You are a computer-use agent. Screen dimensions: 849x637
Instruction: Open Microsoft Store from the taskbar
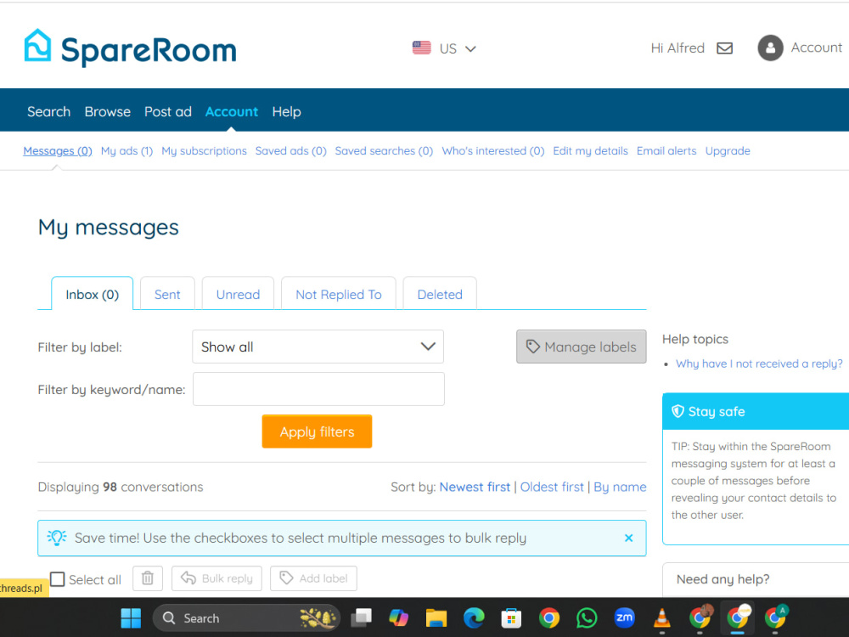point(511,618)
